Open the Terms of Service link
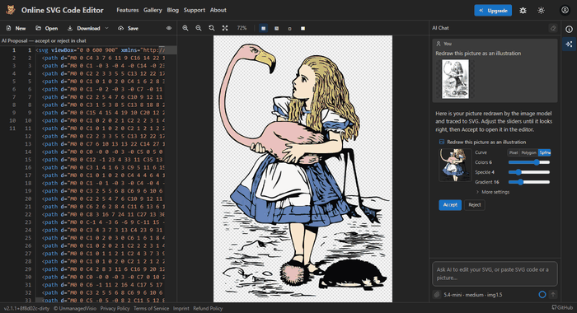 [151, 309]
